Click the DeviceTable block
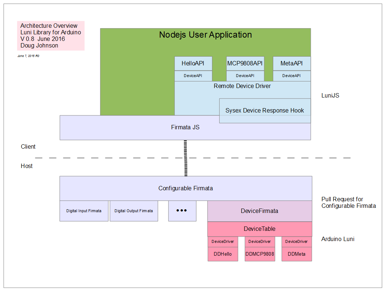Image resolution: width=386 pixels, height=290 pixels. pyautogui.click(x=260, y=229)
